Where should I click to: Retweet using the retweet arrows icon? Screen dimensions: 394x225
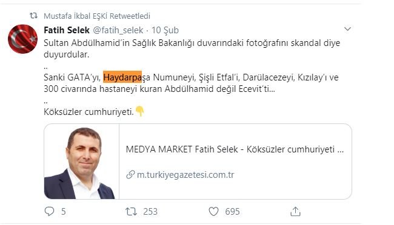click(x=131, y=212)
